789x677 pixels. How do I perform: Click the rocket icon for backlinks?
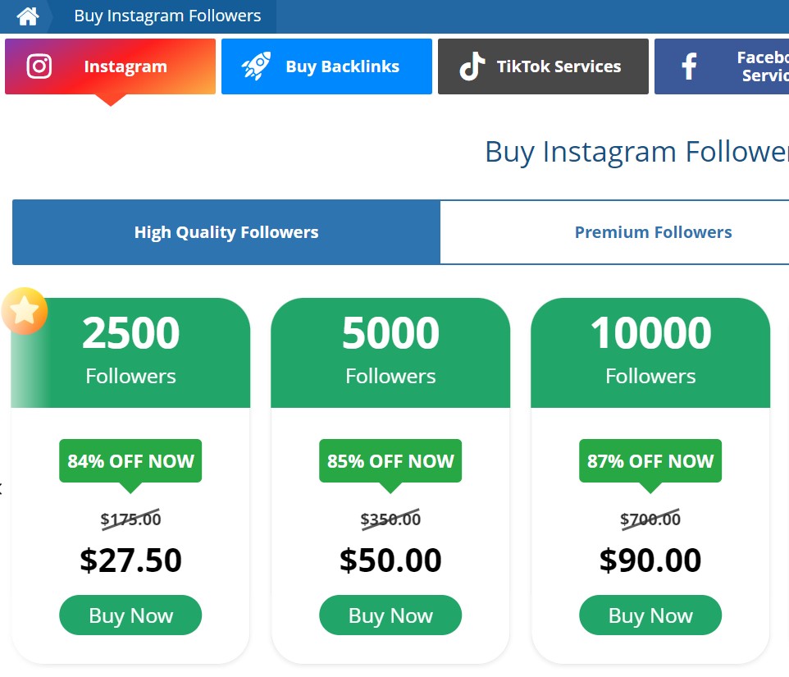tap(256, 66)
